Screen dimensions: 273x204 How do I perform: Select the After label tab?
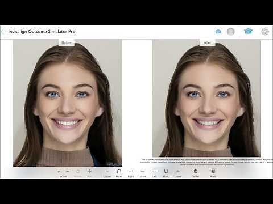pyautogui.click(x=208, y=42)
